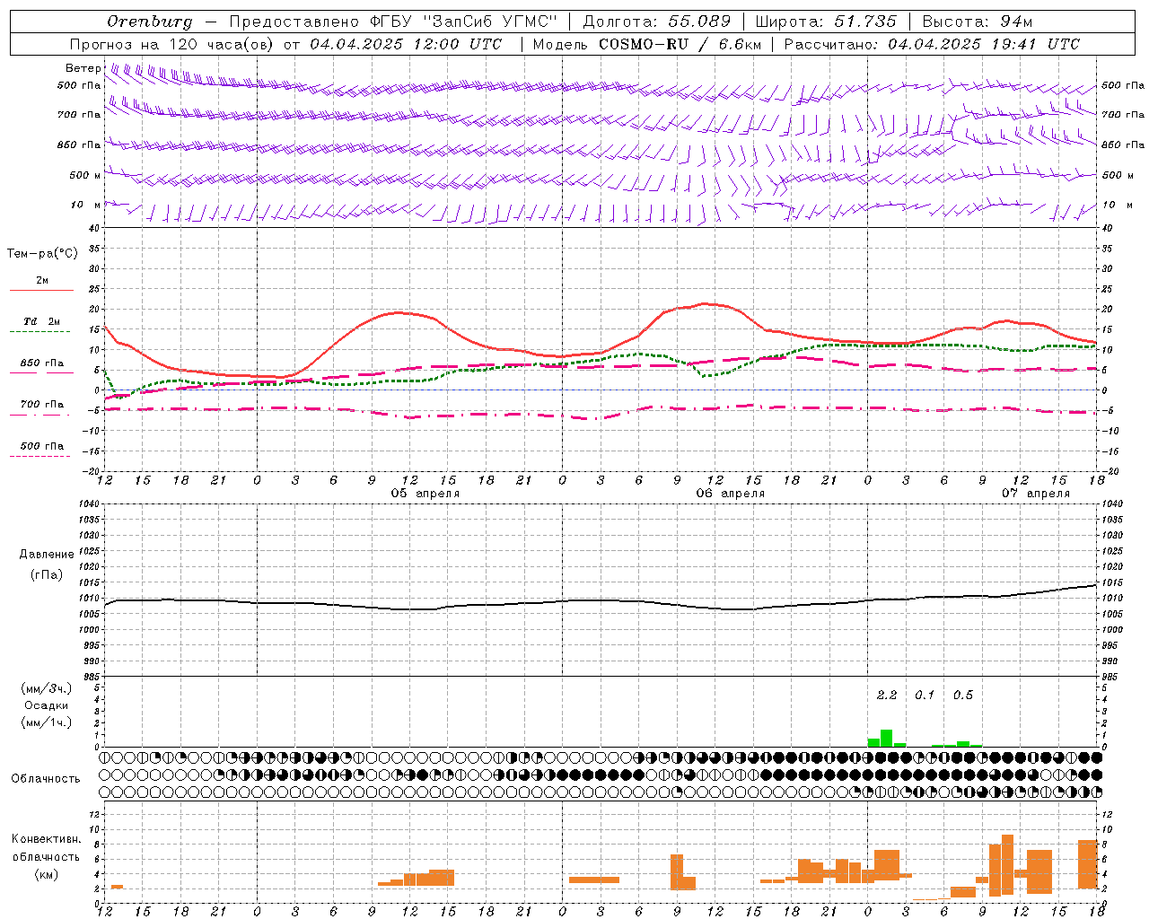
Task: Click the "06 апреля" date label
Action: point(731,494)
